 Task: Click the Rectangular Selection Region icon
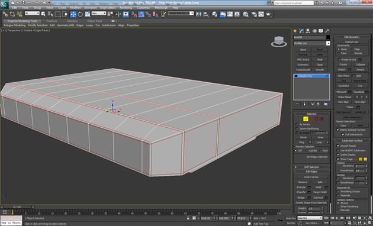pyautogui.click(x=57, y=14)
